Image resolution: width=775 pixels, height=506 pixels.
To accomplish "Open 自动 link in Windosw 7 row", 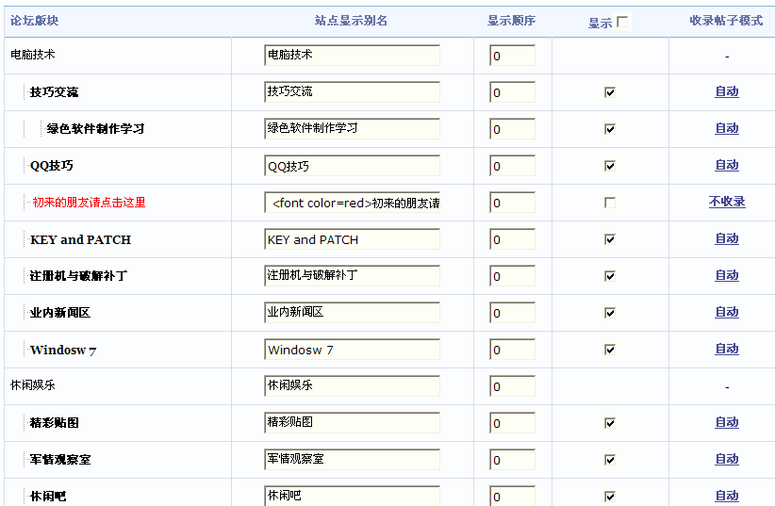I will (727, 349).
